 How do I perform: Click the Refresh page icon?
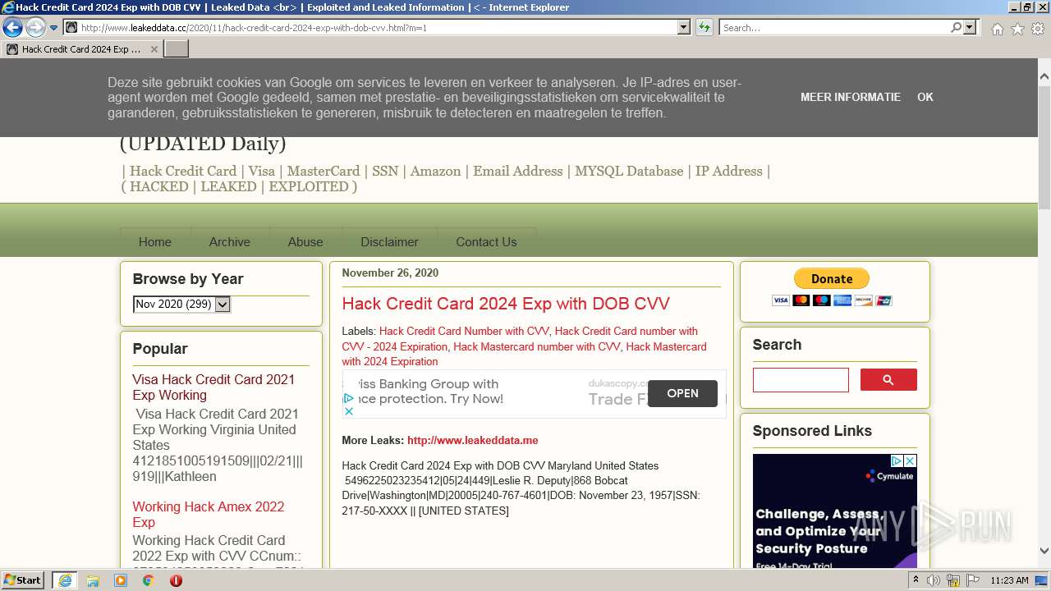704,27
